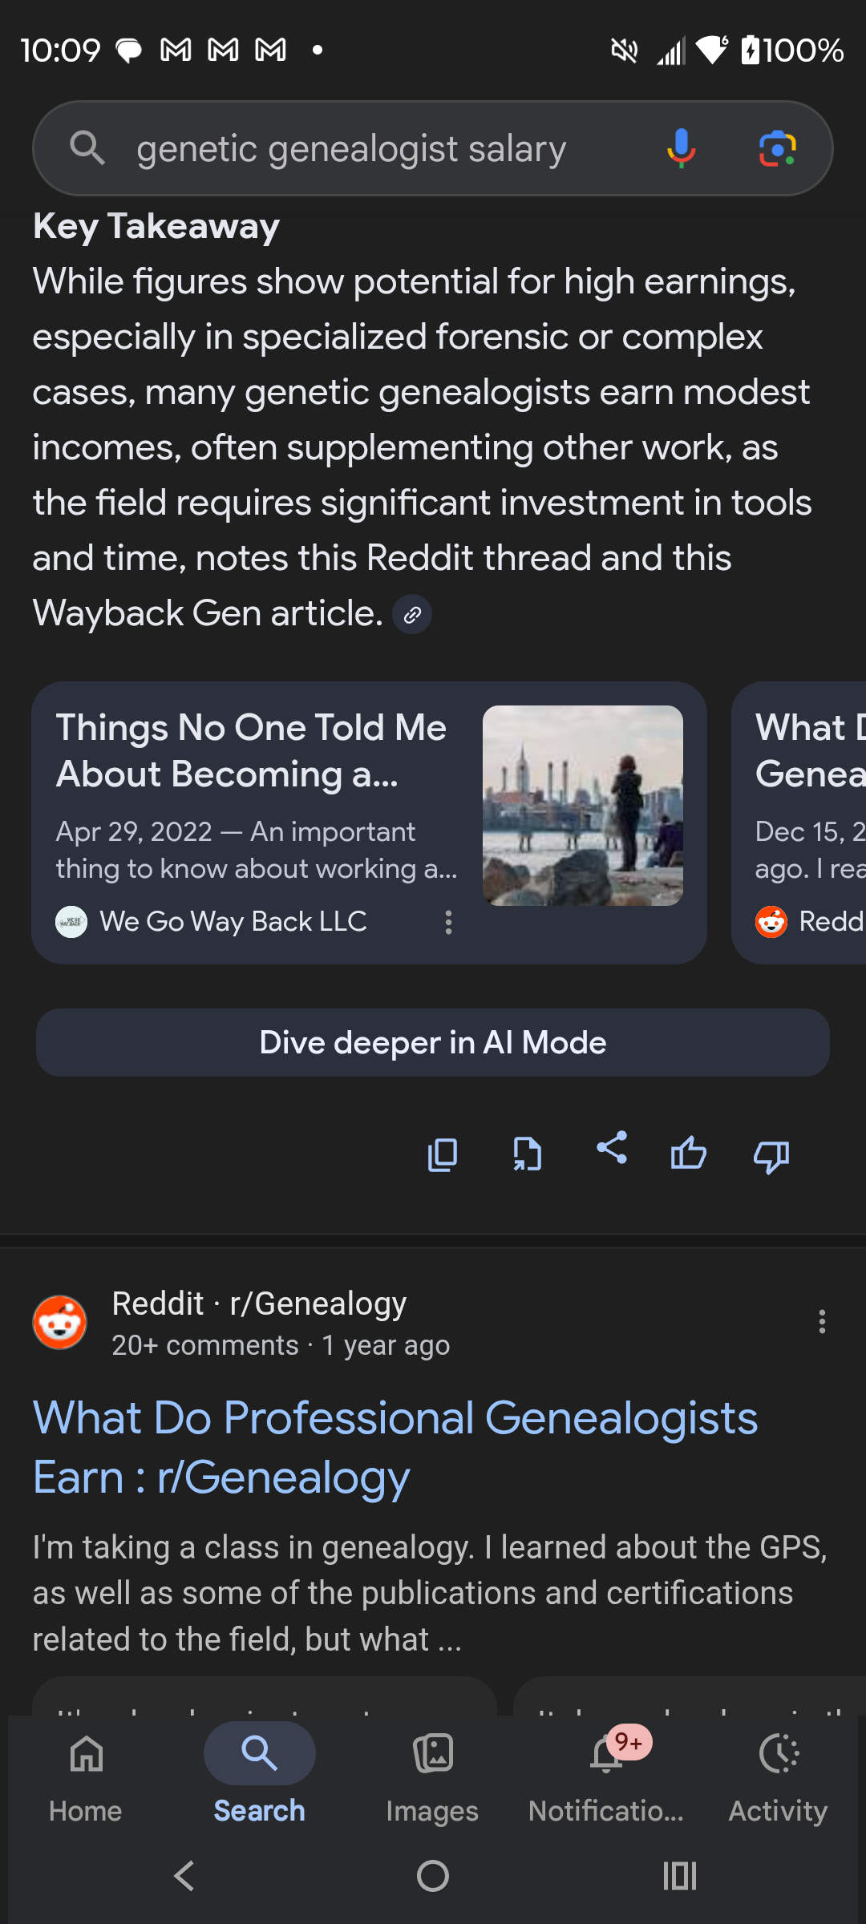Open the city skyline article thumbnail
This screenshot has height=1924, width=866.
(x=582, y=806)
